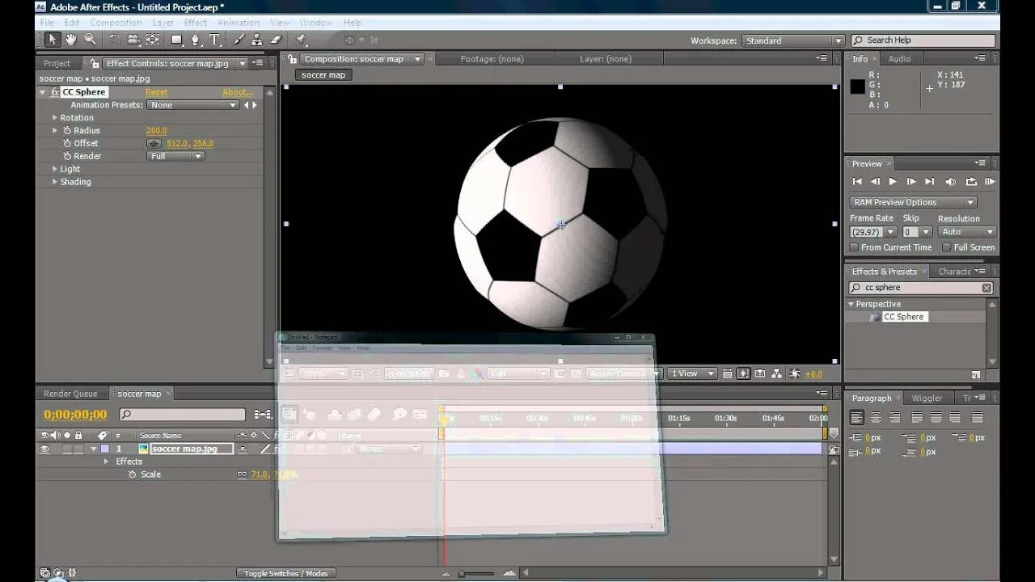1035x582 pixels.
Task: Toggle loop option in Preview panel
Action: point(971,182)
